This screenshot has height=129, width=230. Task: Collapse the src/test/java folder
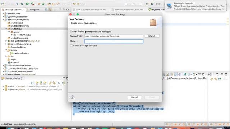click(6, 29)
